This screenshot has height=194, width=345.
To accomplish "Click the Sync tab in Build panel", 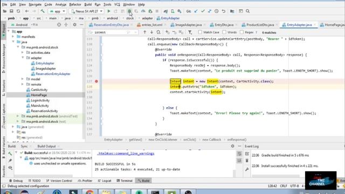I will pos(24,146).
